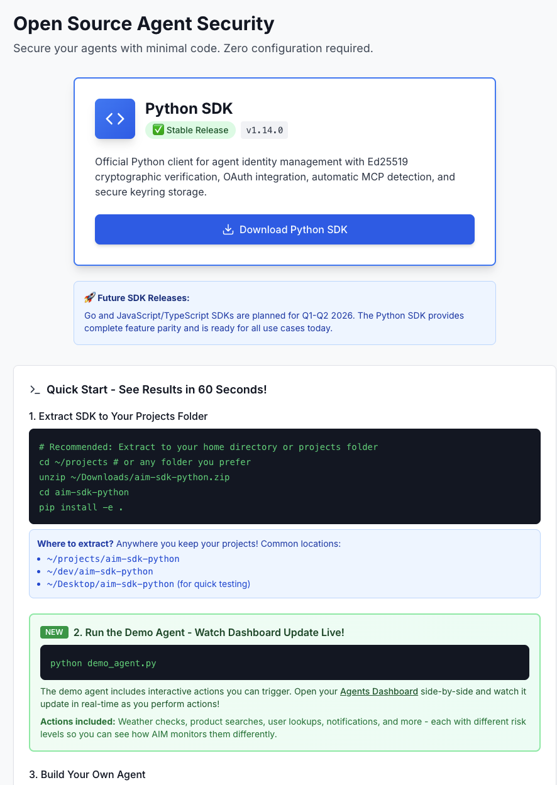Select the ~/projects/aim-sdk-python list item

coord(113,559)
